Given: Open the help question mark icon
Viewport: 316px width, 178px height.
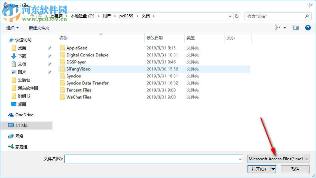Looking at the screenshot, I should [308, 28].
